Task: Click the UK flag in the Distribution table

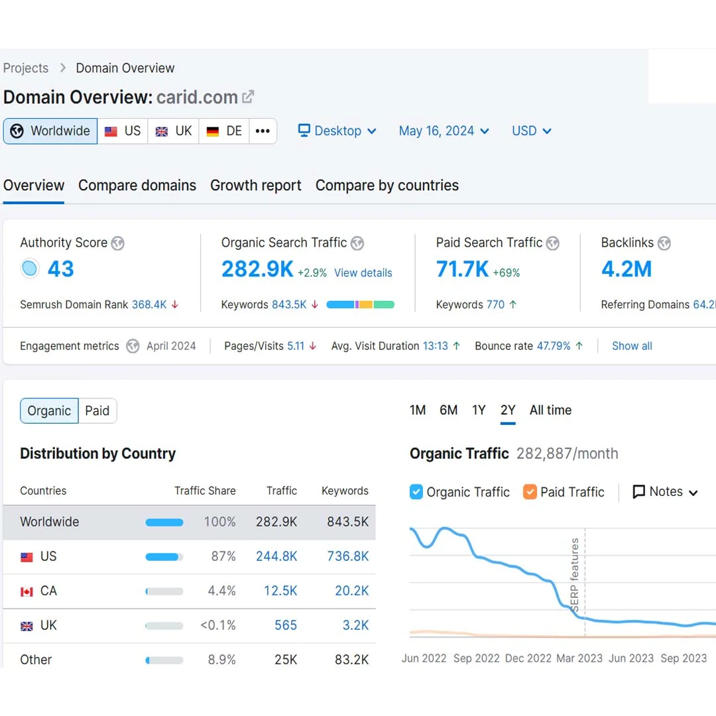Action: point(27,626)
